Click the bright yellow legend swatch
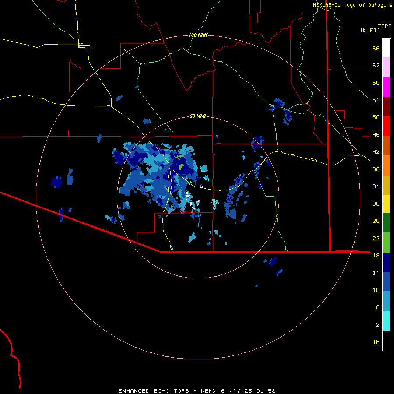 coord(387,204)
